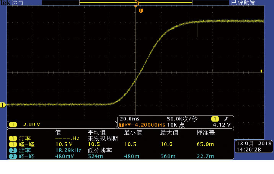Click the 22.7m standard deviation value
Viewport: 274px width, 174px height.
point(205,156)
